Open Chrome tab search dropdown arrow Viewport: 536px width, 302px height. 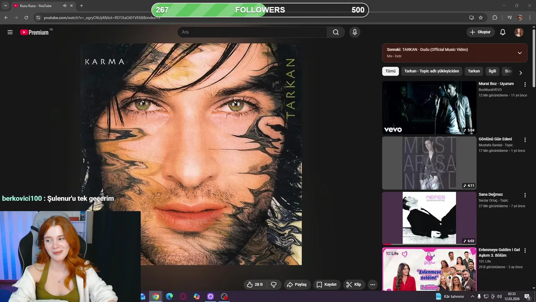5,6
